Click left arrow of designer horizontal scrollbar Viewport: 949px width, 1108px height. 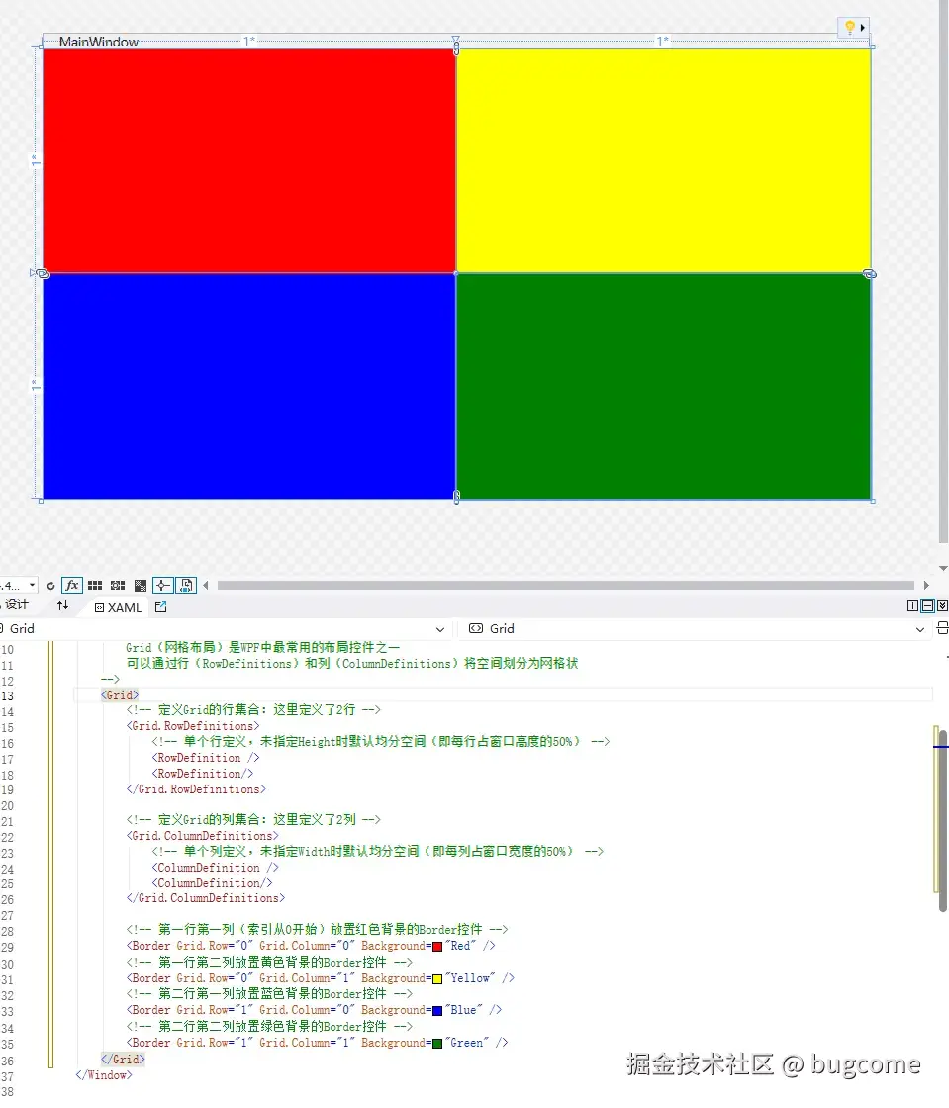(206, 585)
